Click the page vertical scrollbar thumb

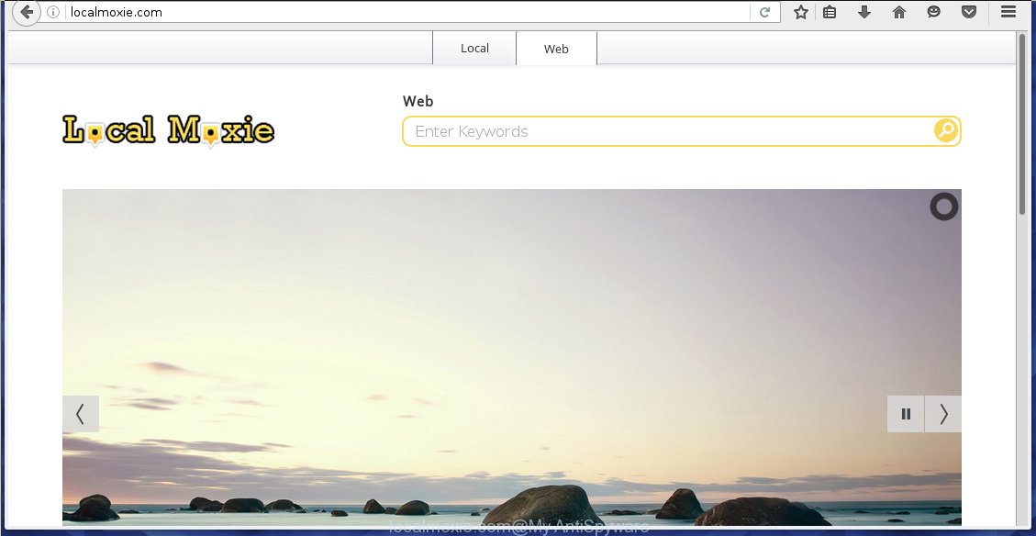click(x=1022, y=124)
